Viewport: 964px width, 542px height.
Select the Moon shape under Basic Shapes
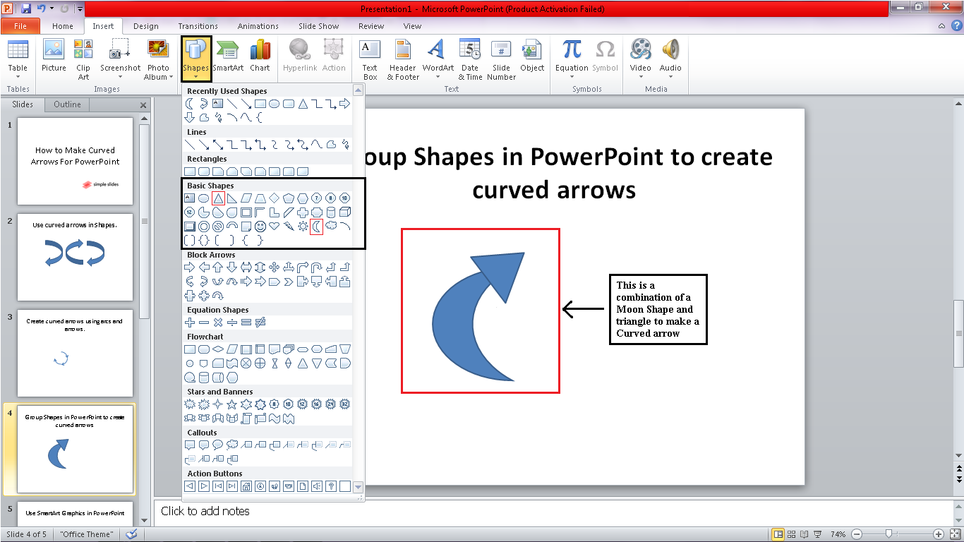click(x=317, y=227)
